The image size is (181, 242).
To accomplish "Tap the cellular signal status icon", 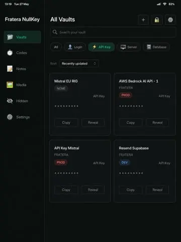I will coord(159,4).
